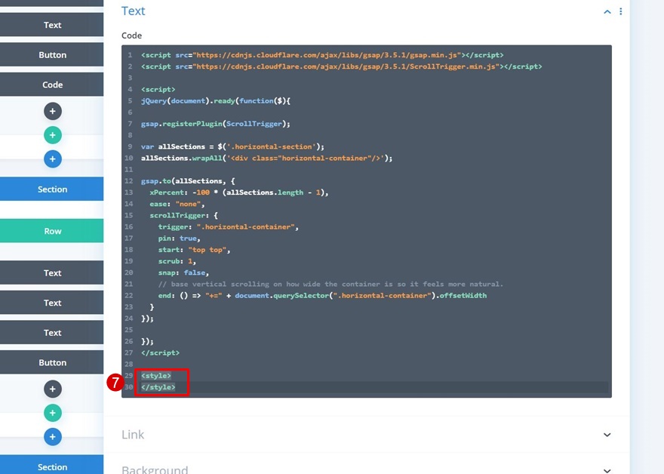Click the jQuery(document).ready line
Viewport: 664px width, 474px height.
216,101
